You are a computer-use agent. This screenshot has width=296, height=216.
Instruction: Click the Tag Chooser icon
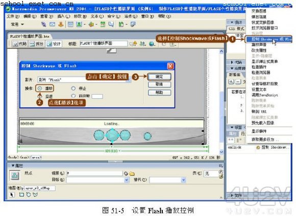coord(133,24)
